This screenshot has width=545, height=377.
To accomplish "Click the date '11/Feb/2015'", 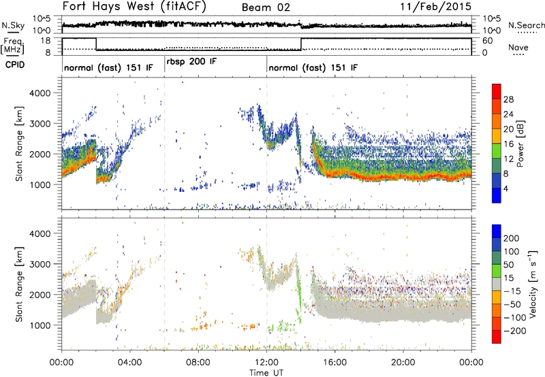I will pyautogui.click(x=436, y=7).
